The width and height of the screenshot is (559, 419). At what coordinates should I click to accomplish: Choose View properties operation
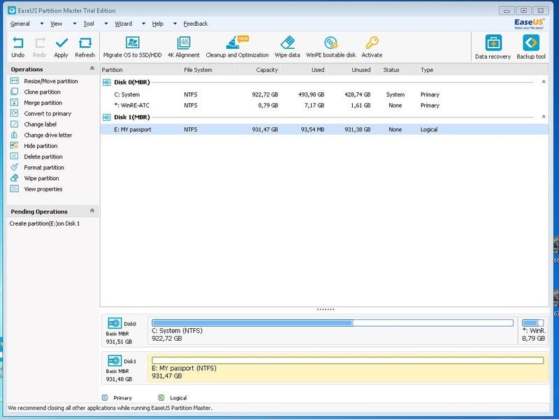click(x=43, y=189)
